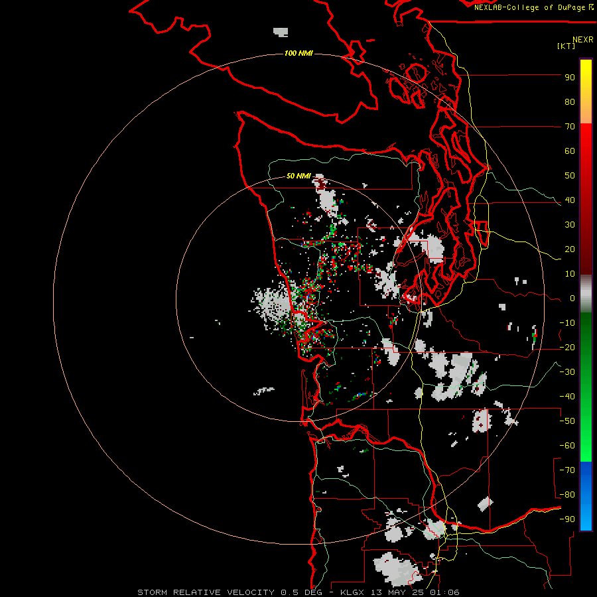The width and height of the screenshot is (597, 597).
Task: Click the -40 knot value on the color scale
Action: click(x=567, y=397)
